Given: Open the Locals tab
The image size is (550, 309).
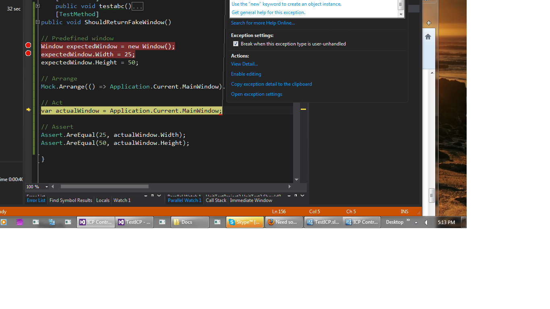Looking at the screenshot, I should point(103,200).
